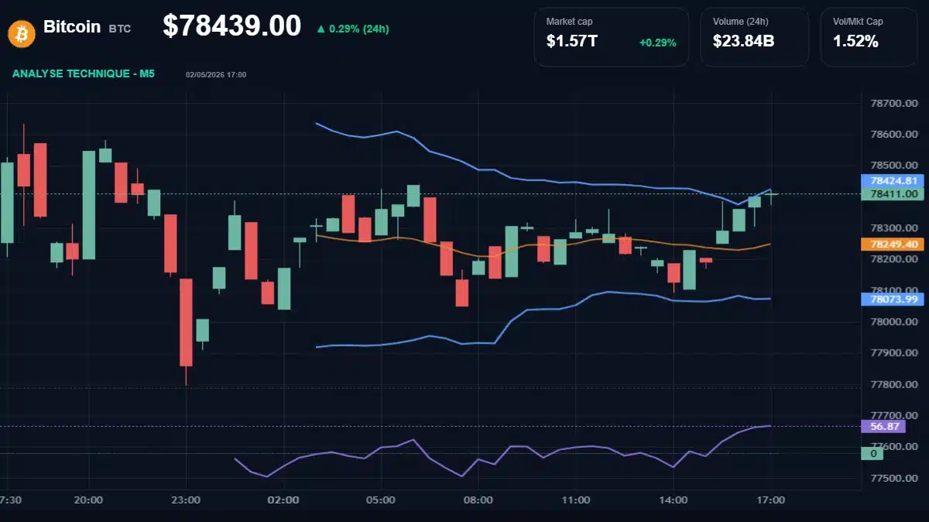Click the 78600.00 price axis label
929x522 pixels.
click(893, 135)
